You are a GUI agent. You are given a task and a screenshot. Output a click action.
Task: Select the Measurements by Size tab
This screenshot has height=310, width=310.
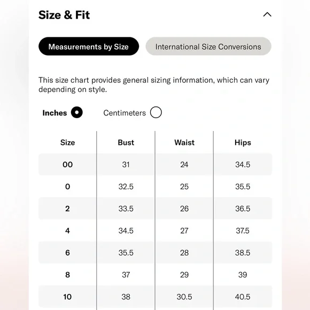click(x=89, y=46)
